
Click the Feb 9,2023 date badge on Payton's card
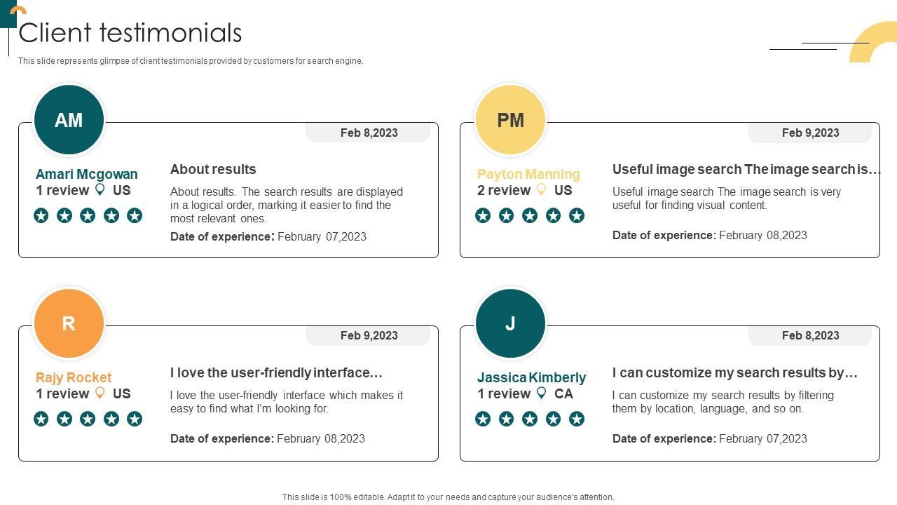click(x=810, y=133)
